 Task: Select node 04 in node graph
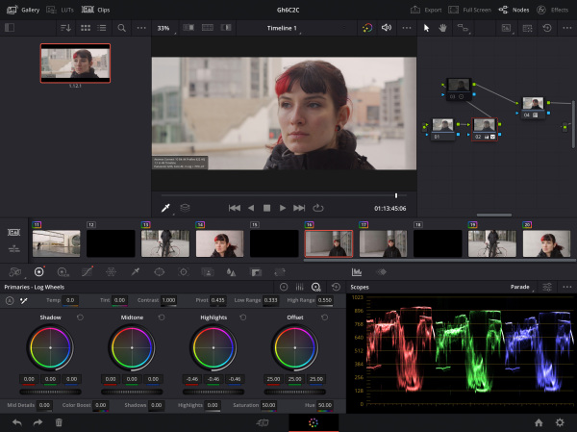(x=533, y=108)
